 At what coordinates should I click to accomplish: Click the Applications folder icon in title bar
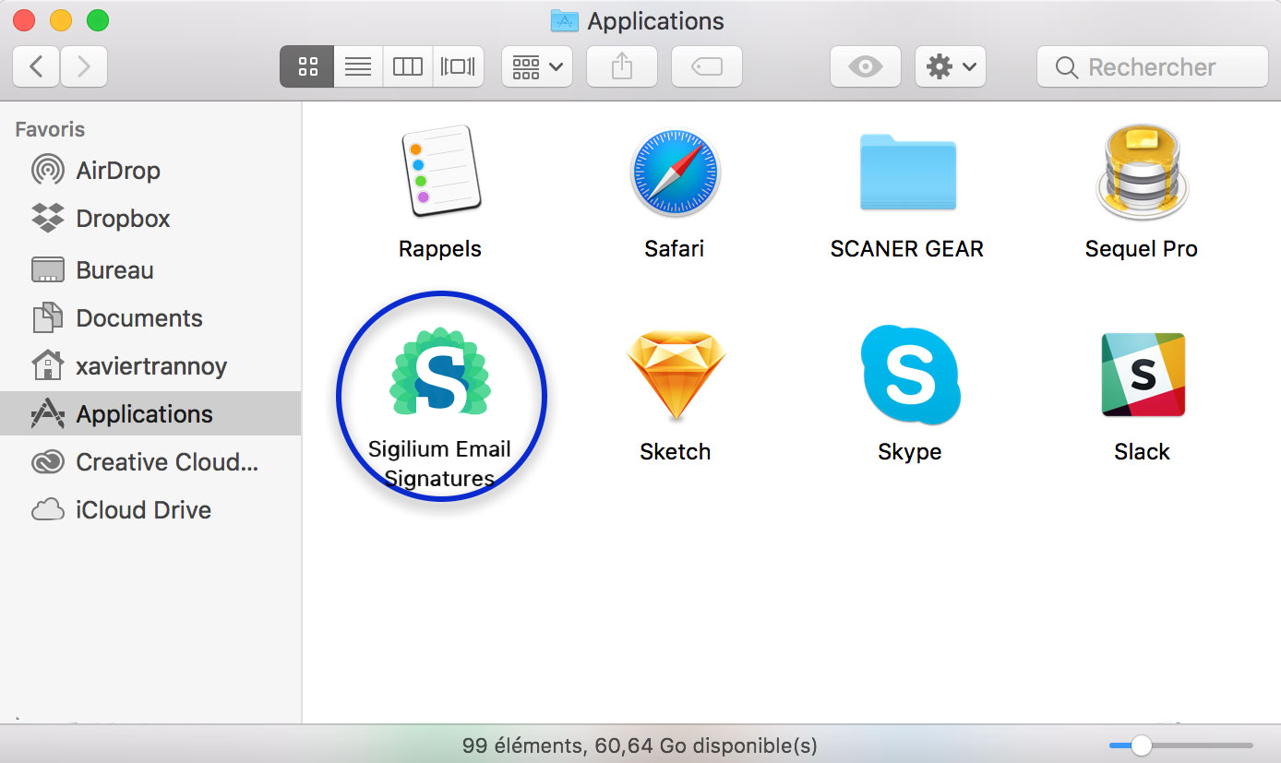tap(564, 20)
